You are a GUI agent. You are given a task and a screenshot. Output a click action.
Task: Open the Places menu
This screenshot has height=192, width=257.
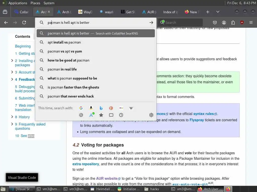tap(35, 3)
